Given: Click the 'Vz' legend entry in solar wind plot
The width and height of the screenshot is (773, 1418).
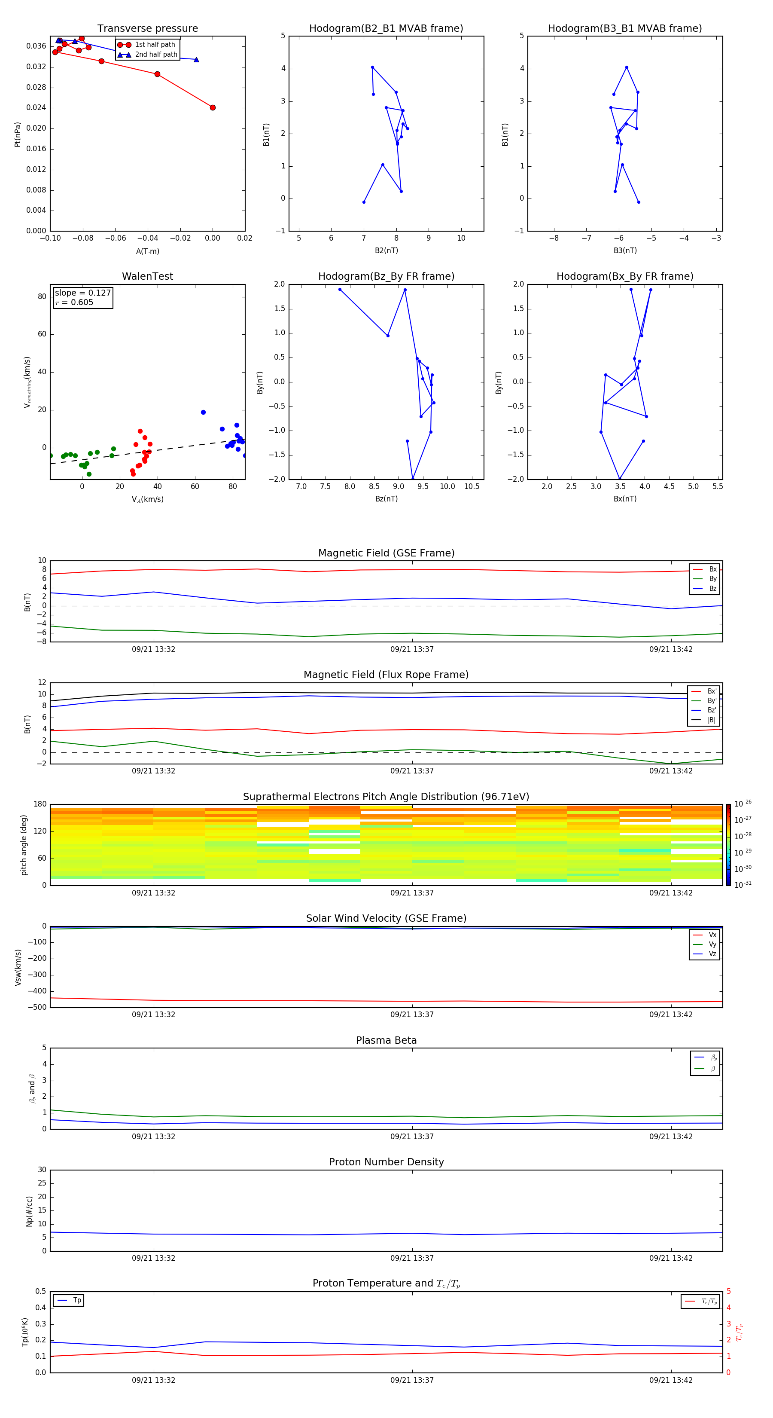Looking at the screenshot, I should [x=705, y=954].
